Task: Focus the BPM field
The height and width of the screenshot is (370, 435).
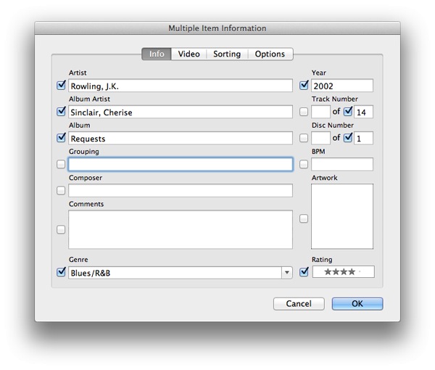Action: pyautogui.click(x=342, y=164)
